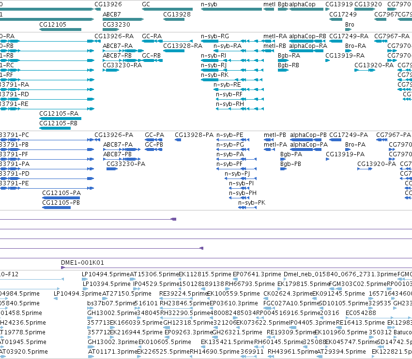This screenshot has width=412, height=359.
Task: Open the GC-RB transcript label
Action: [151, 56]
